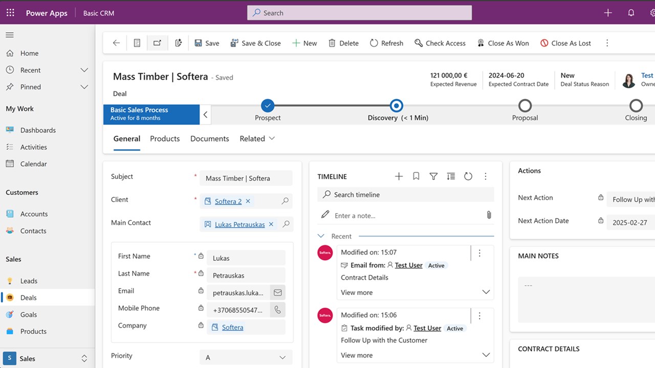655x368 pixels.
Task: Add a timeline record with plus icon
Action: (x=399, y=176)
